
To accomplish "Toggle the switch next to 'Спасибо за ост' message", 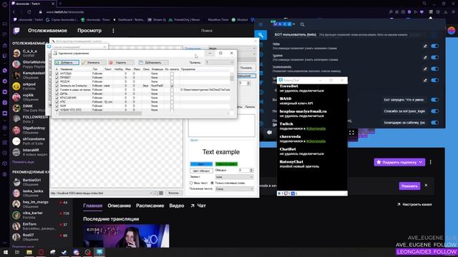I will pyautogui.click(x=434, y=111).
